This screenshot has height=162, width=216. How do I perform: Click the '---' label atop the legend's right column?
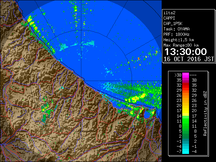tap(193, 75)
